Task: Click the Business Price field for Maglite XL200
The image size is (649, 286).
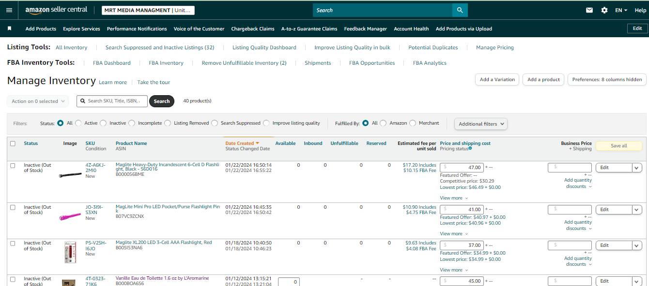Action: click(x=570, y=245)
